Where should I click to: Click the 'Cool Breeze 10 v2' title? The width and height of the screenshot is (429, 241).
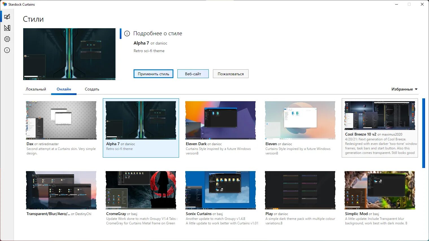pos(361,134)
